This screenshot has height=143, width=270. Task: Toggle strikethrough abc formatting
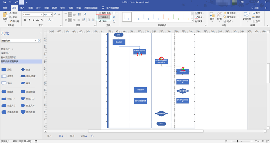(37, 20)
